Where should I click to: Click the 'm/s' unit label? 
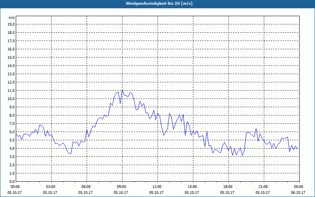coord(12,18)
